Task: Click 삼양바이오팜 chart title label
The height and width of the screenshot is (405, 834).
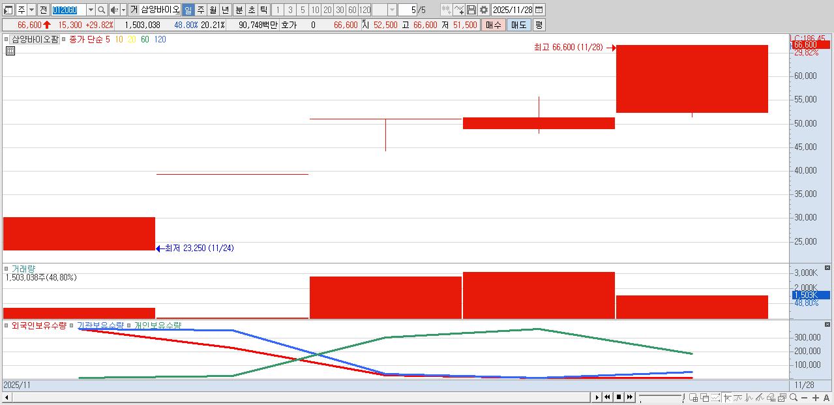Action: coord(35,39)
